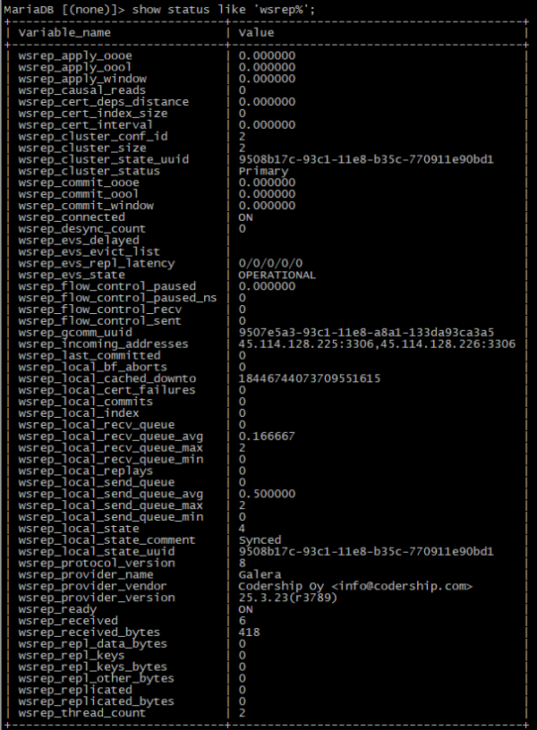Click the wsrep_cluster_state_uuid value
537x730 pixels.
(x=366, y=159)
